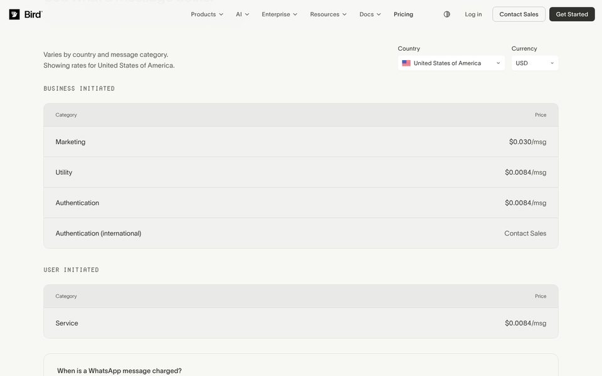
Task: Open the Currency USD dropdown
Action: point(534,63)
